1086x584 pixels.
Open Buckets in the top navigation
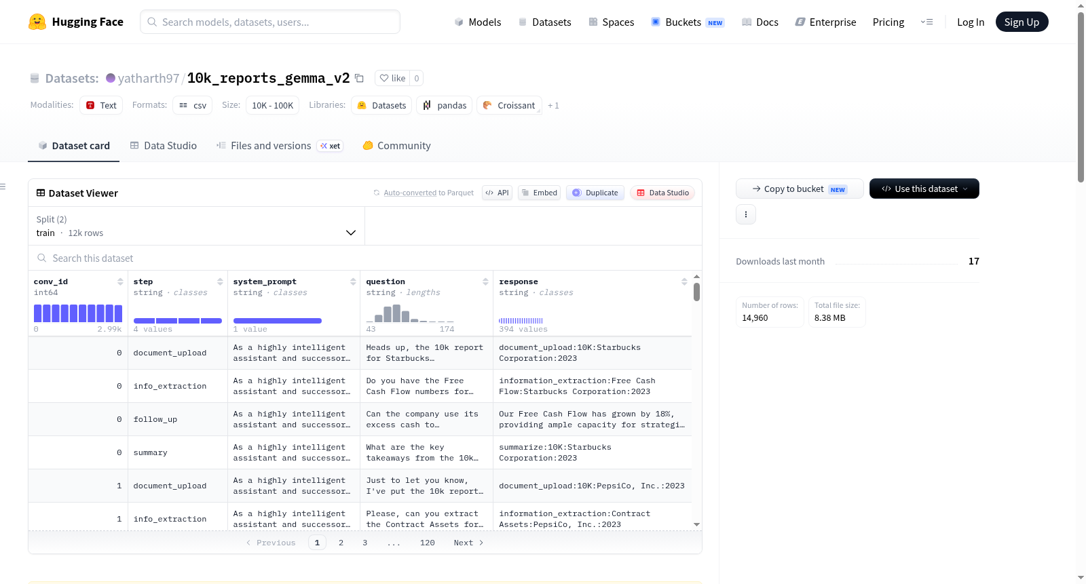688,22
